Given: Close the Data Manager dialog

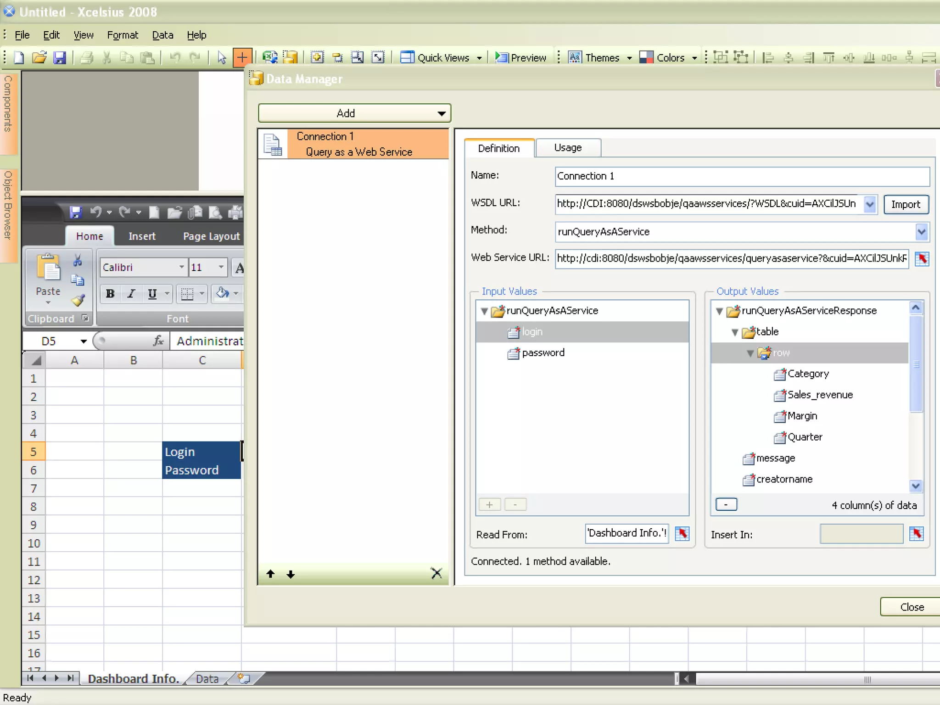Looking at the screenshot, I should click(x=911, y=607).
